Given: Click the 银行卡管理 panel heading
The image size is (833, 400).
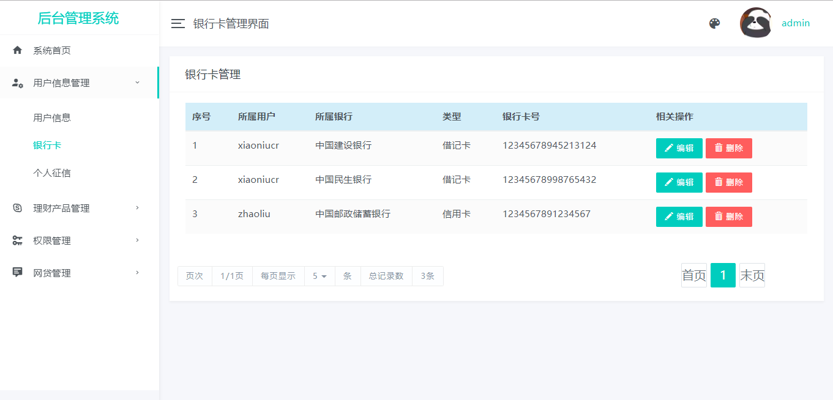Looking at the screenshot, I should point(213,75).
